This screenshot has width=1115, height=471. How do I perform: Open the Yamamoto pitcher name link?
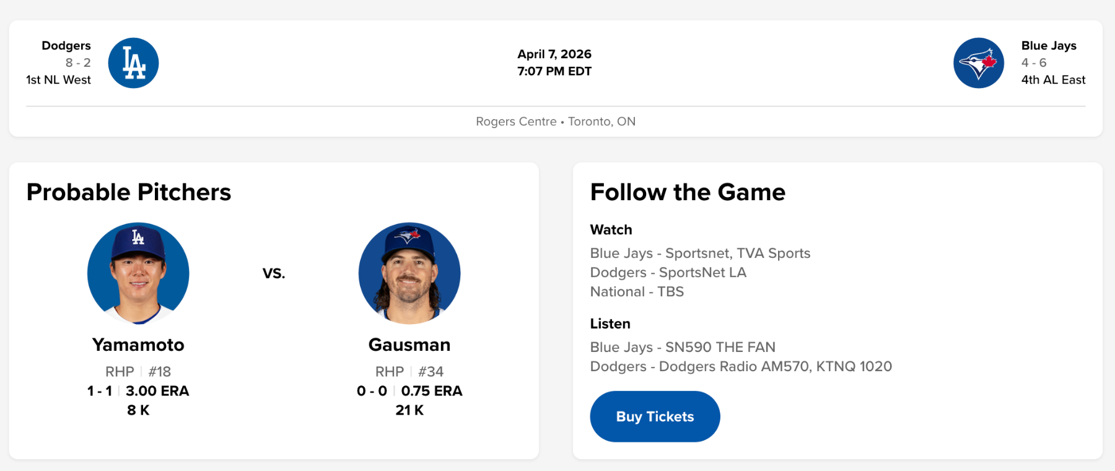click(x=138, y=345)
